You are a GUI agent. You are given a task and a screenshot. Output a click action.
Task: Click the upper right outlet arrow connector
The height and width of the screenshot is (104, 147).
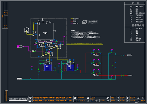click(x=130, y=55)
